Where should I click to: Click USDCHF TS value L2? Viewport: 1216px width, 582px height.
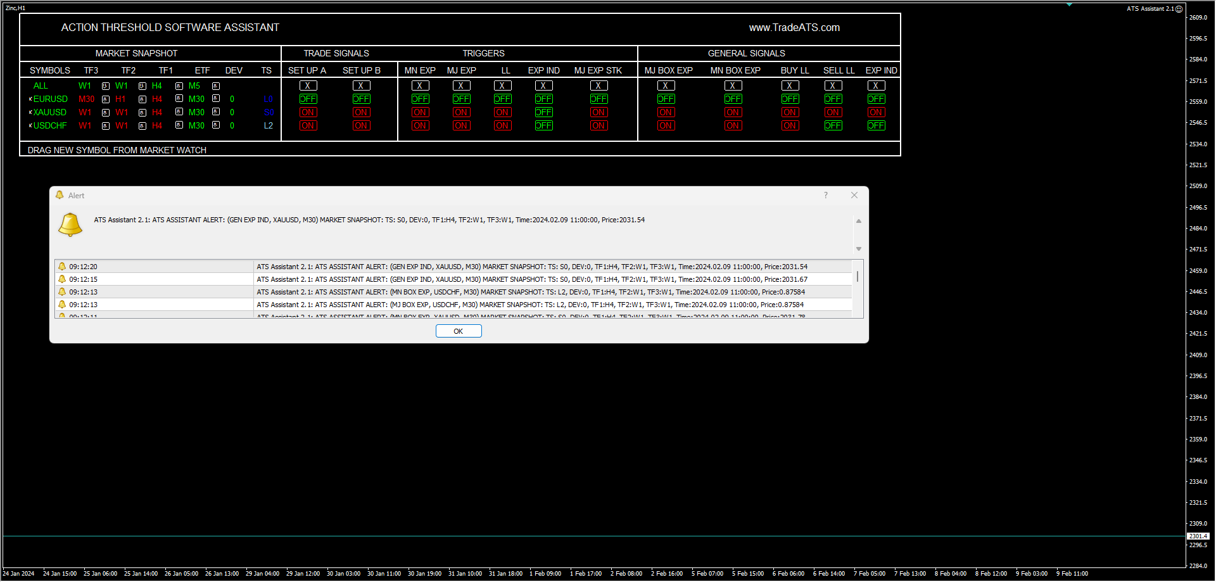[x=269, y=126]
